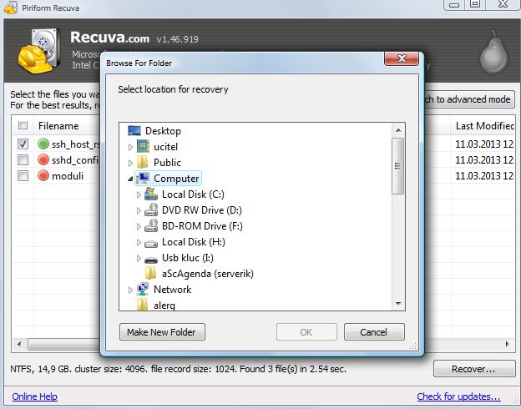
Task: Click red status dot of sshd_config file
Action: point(43,159)
